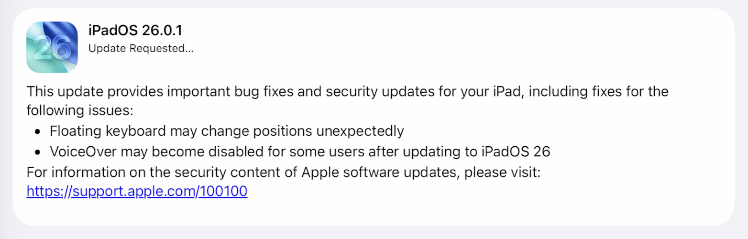Viewport: 748px width, 239px height.
Task: Select the Update Requested status text
Action: point(141,48)
